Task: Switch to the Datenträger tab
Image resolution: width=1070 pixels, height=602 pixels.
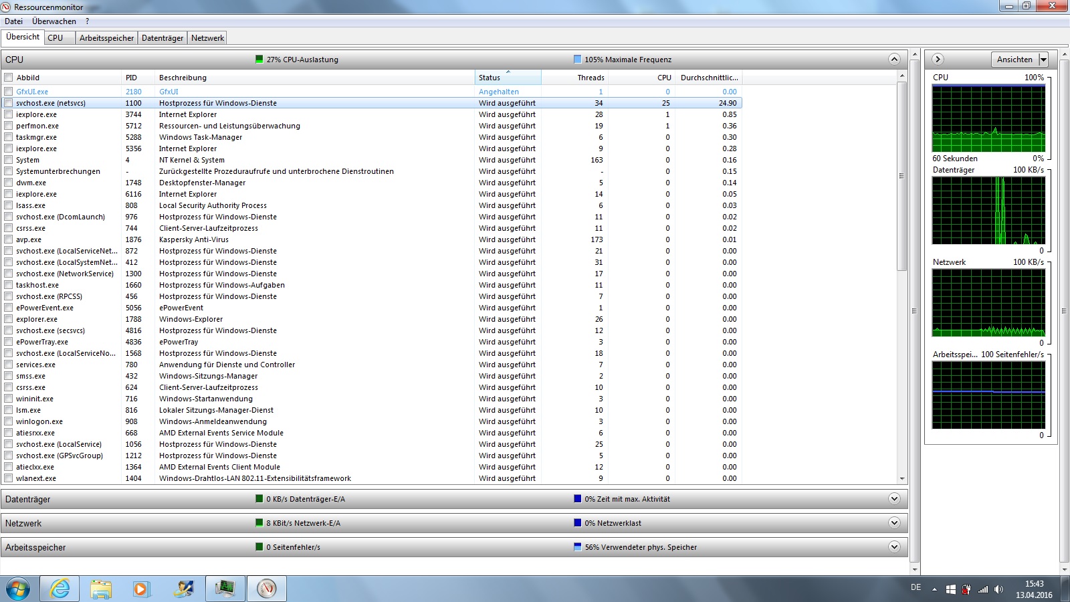Action: [163, 38]
